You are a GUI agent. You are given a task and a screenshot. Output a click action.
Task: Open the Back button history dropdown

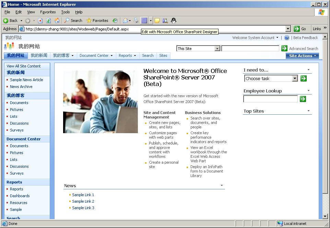21,21
